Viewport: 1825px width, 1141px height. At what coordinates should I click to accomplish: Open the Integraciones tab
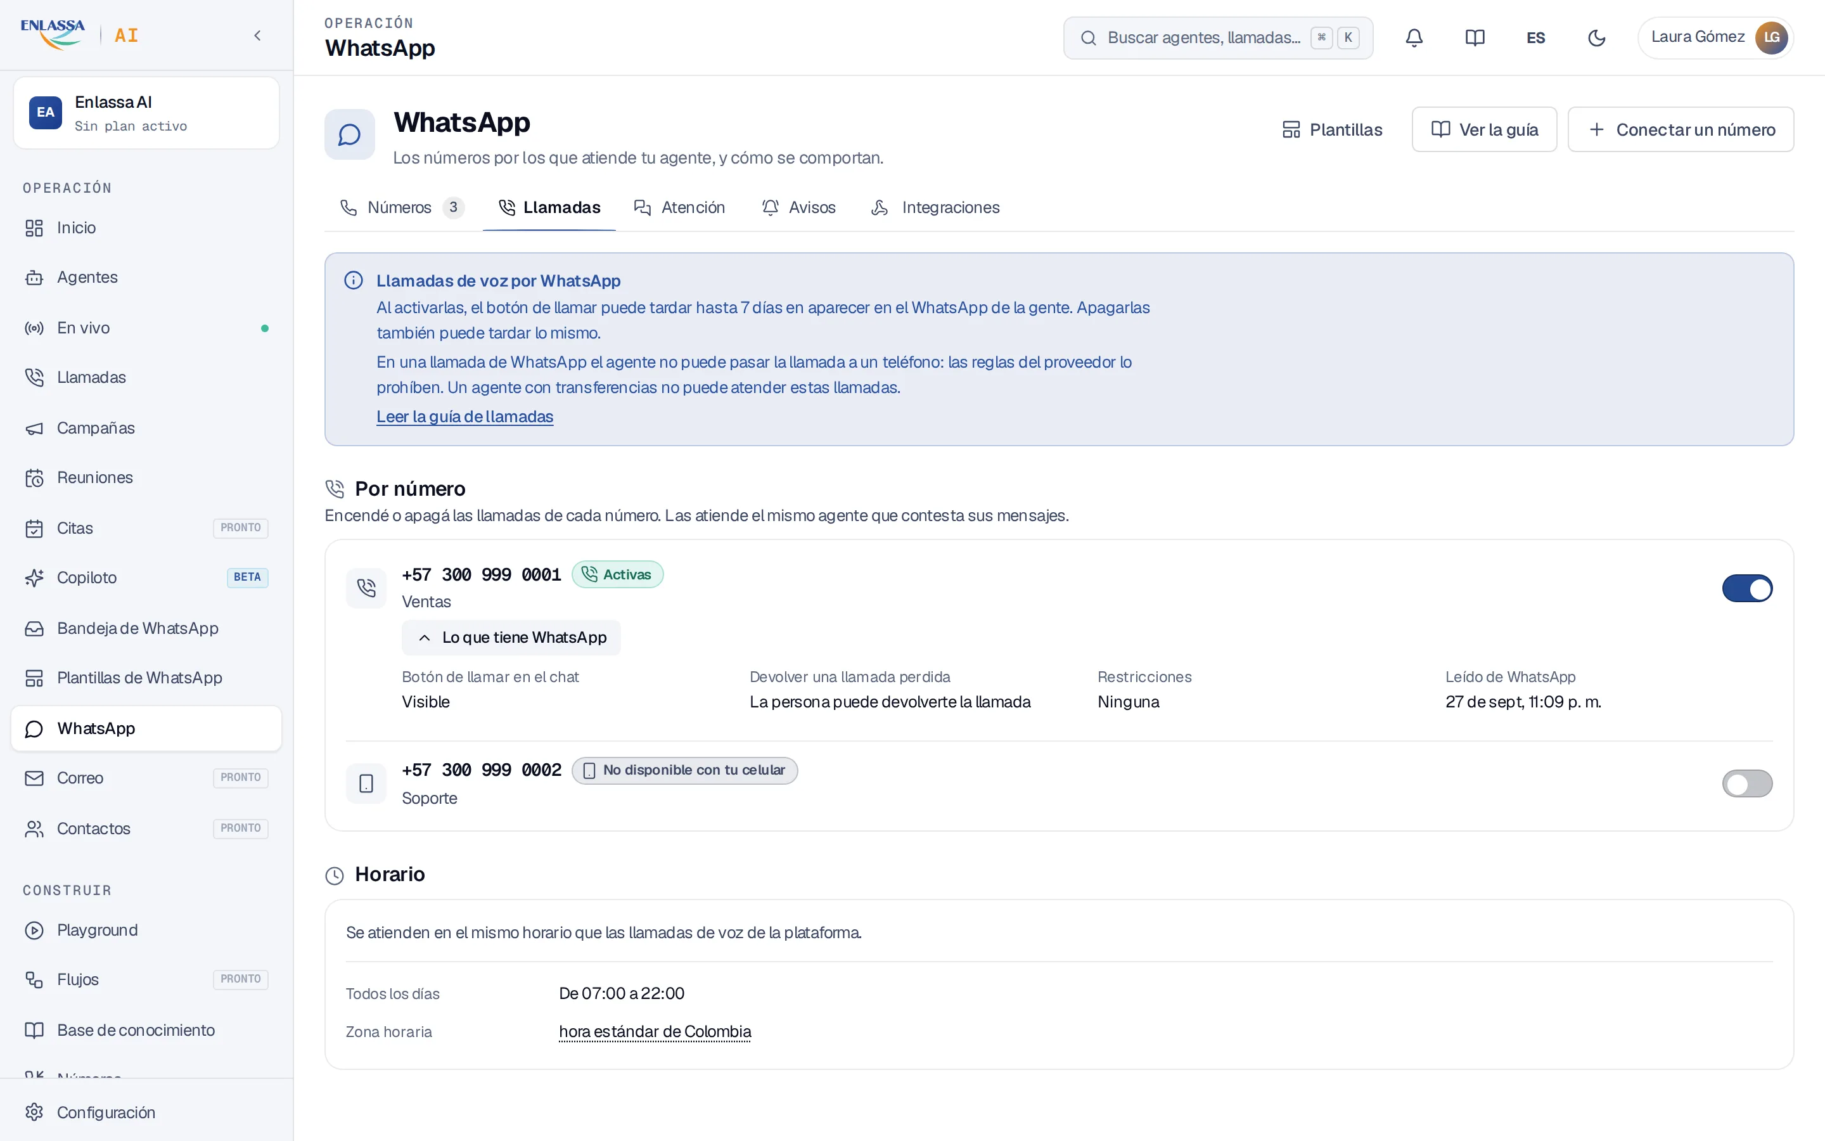tap(935, 207)
